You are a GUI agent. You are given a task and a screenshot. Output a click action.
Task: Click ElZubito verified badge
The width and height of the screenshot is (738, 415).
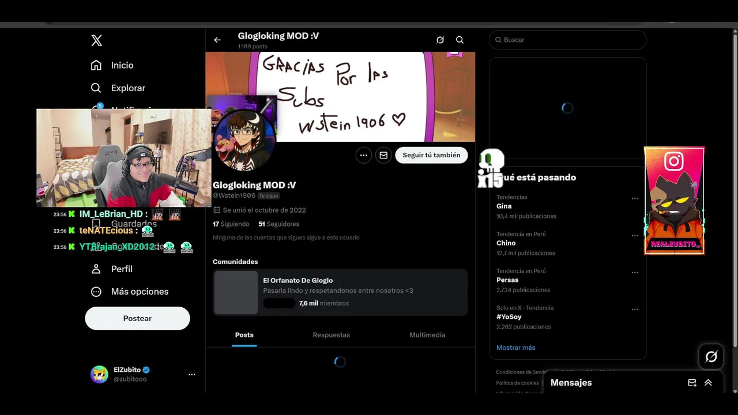click(x=146, y=370)
